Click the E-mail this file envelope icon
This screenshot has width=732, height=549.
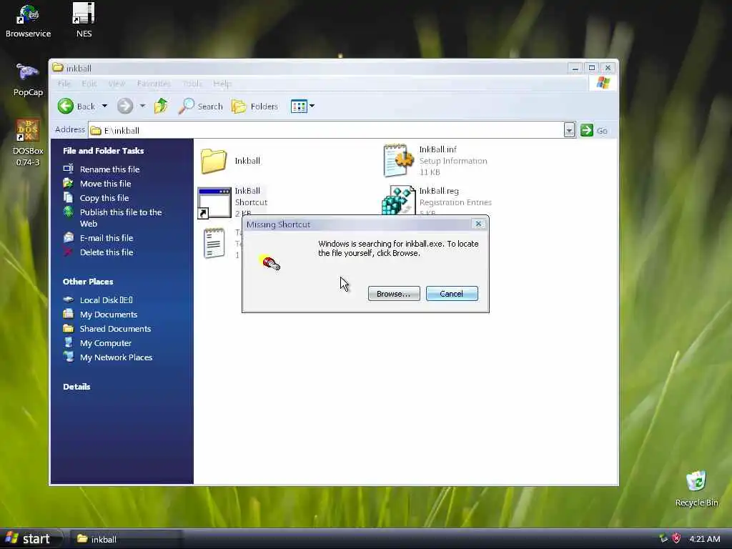[x=68, y=237]
